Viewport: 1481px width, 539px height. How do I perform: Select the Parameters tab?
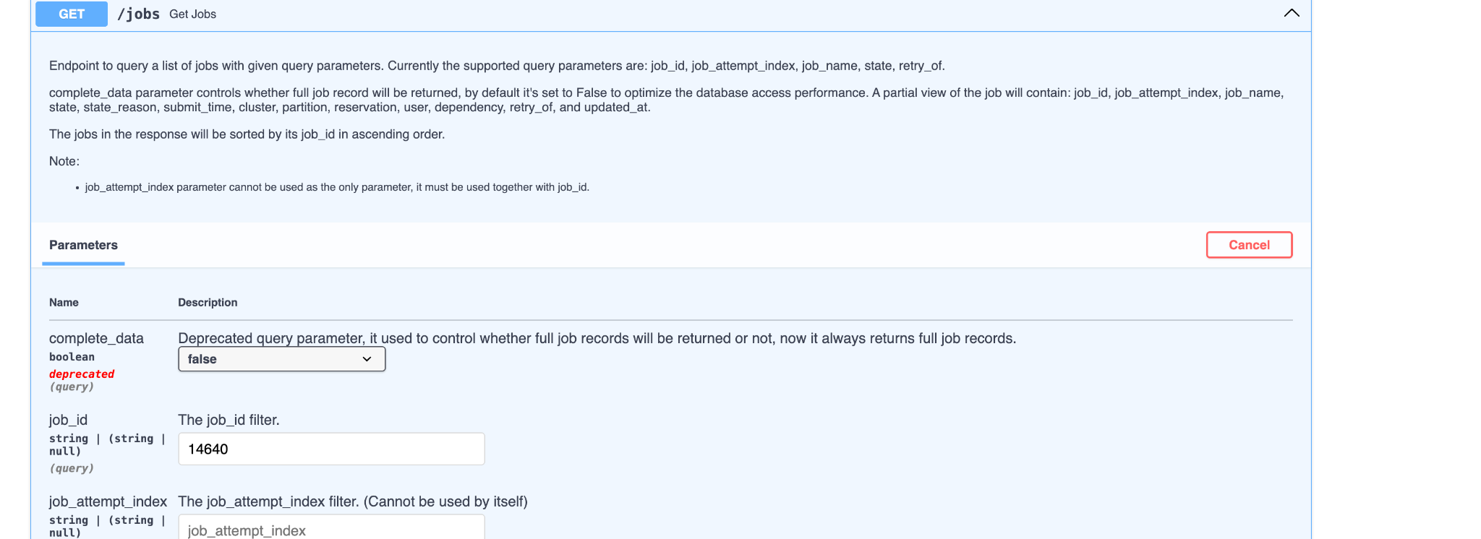pos(83,245)
